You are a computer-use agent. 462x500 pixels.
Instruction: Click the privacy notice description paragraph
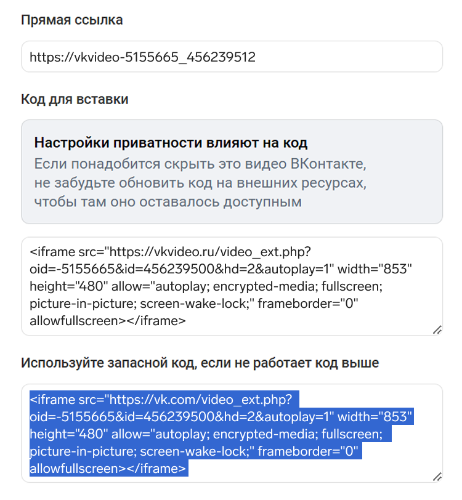pyautogui.click(x=200, y=183)
